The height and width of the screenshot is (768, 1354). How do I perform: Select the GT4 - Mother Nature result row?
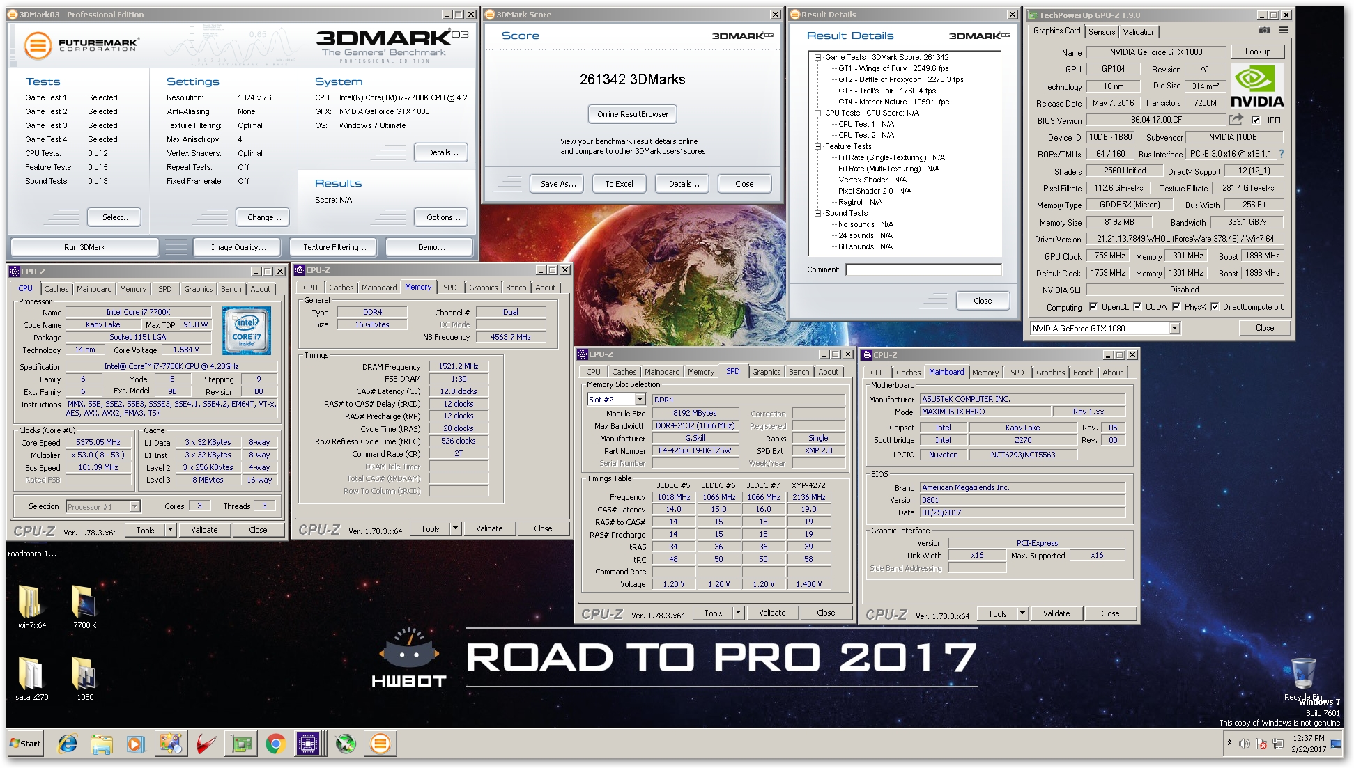pyautogui.click(x=893, y=102)
